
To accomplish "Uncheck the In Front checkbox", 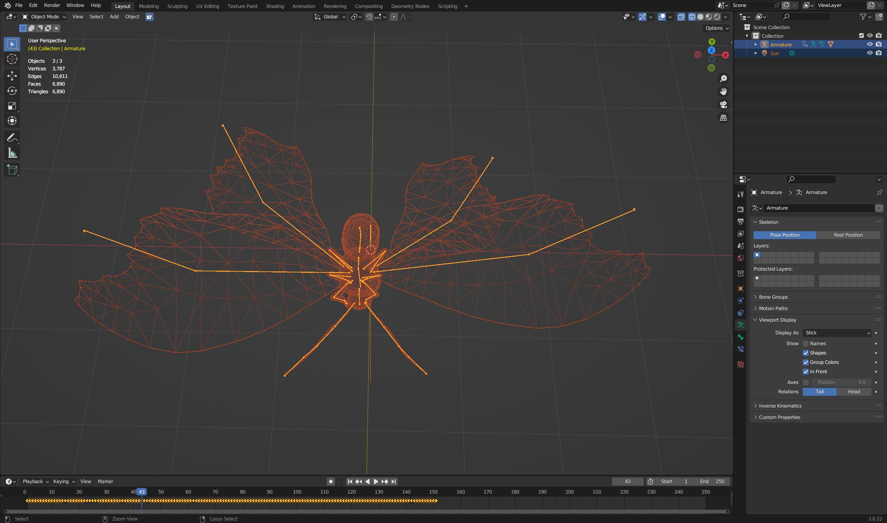I will [806, 372].
